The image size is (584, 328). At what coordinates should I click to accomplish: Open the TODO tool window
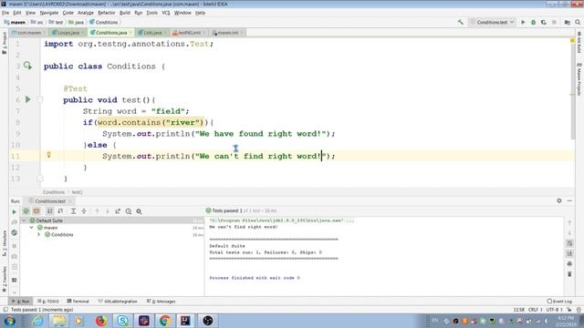tap(48, 302)
